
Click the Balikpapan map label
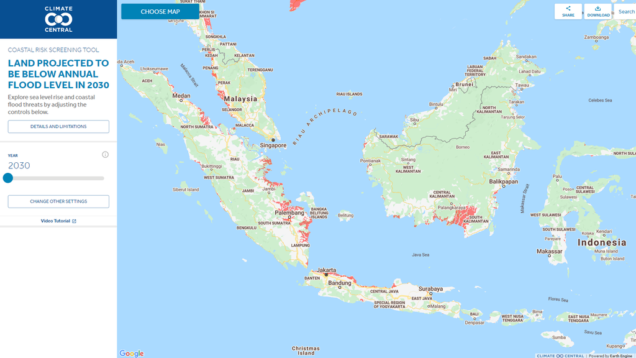[x=503, y=181]
